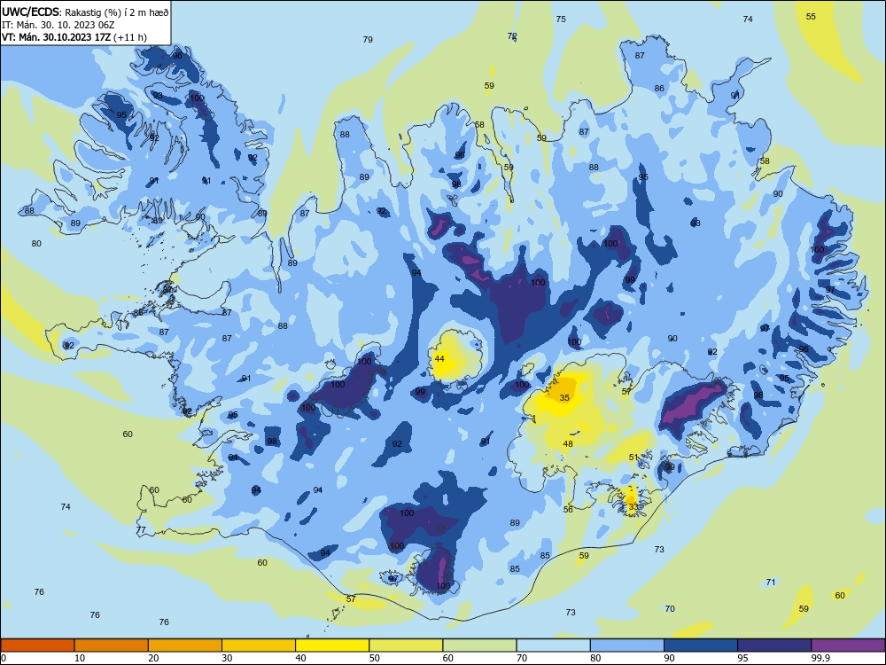
Task: Select the dark blue 90–95 legend swatch
Action: point(701,645)
